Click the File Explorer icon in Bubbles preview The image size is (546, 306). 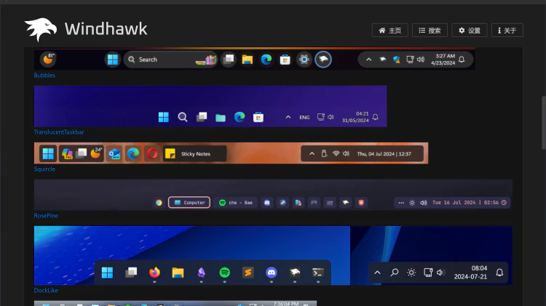[248, 60]
